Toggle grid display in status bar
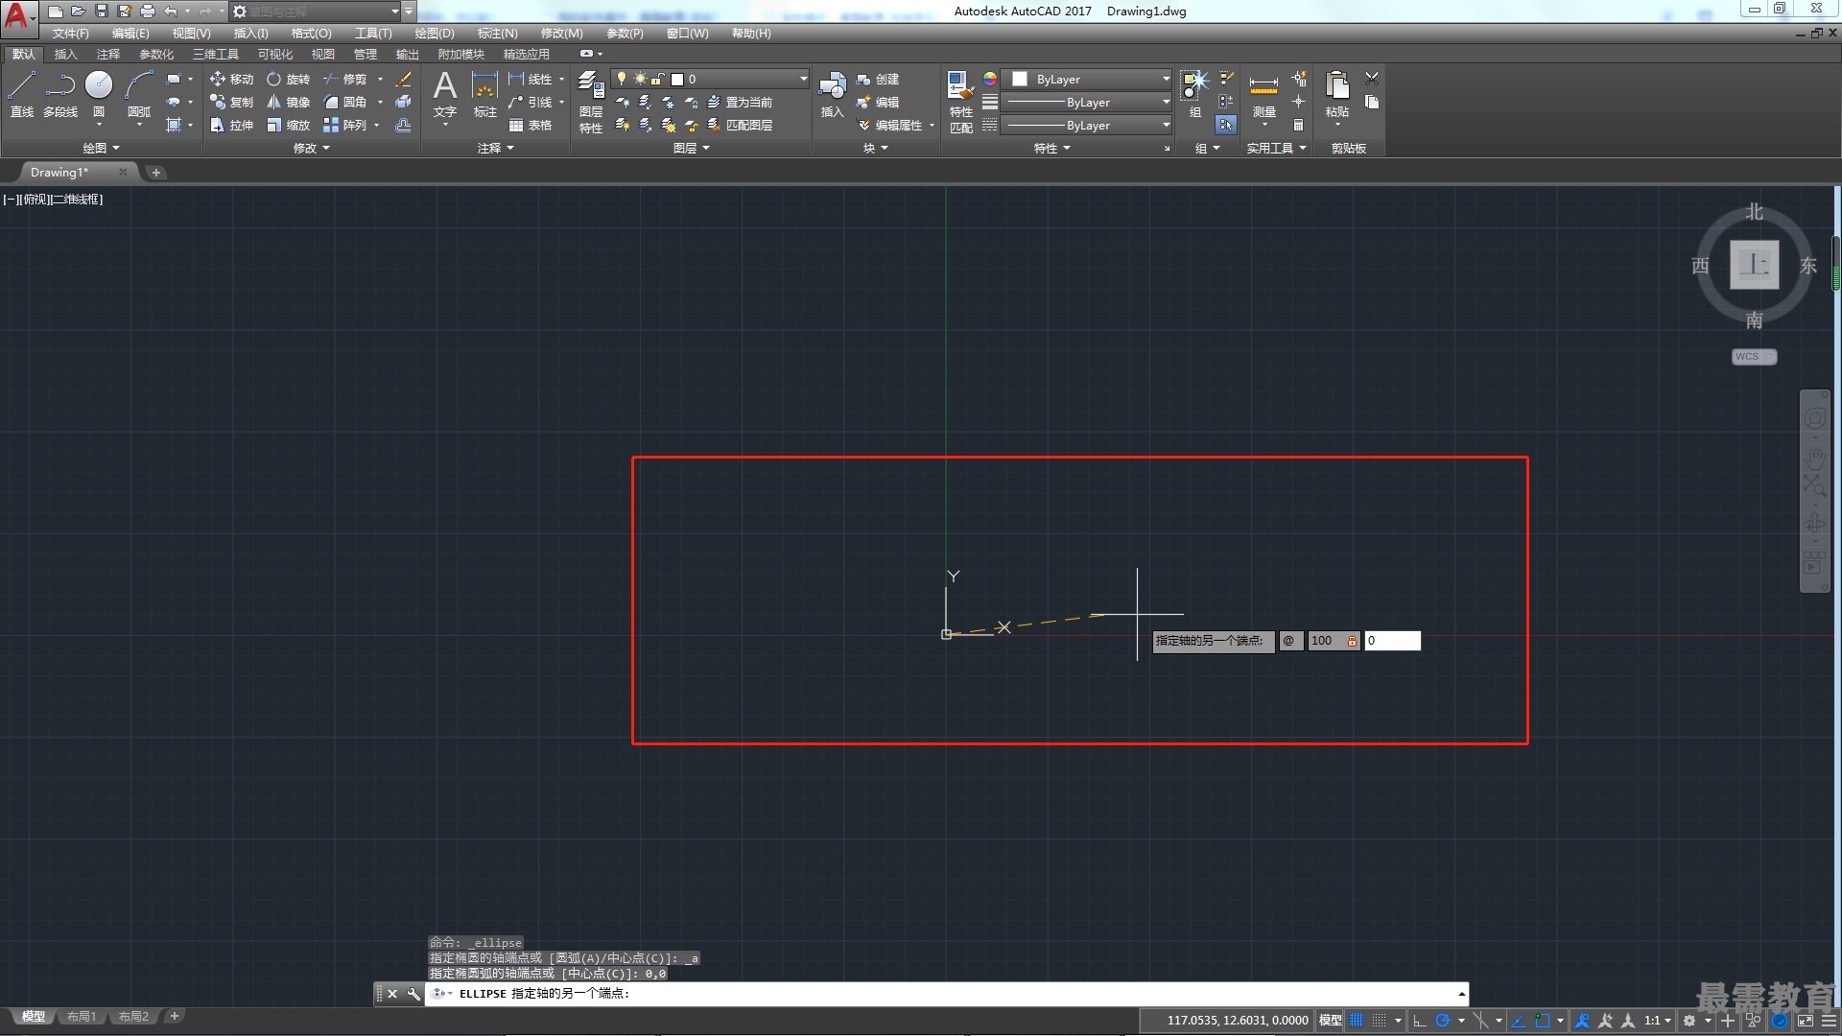This screenshot has width=1842, height=1036. [1357, 1021]
